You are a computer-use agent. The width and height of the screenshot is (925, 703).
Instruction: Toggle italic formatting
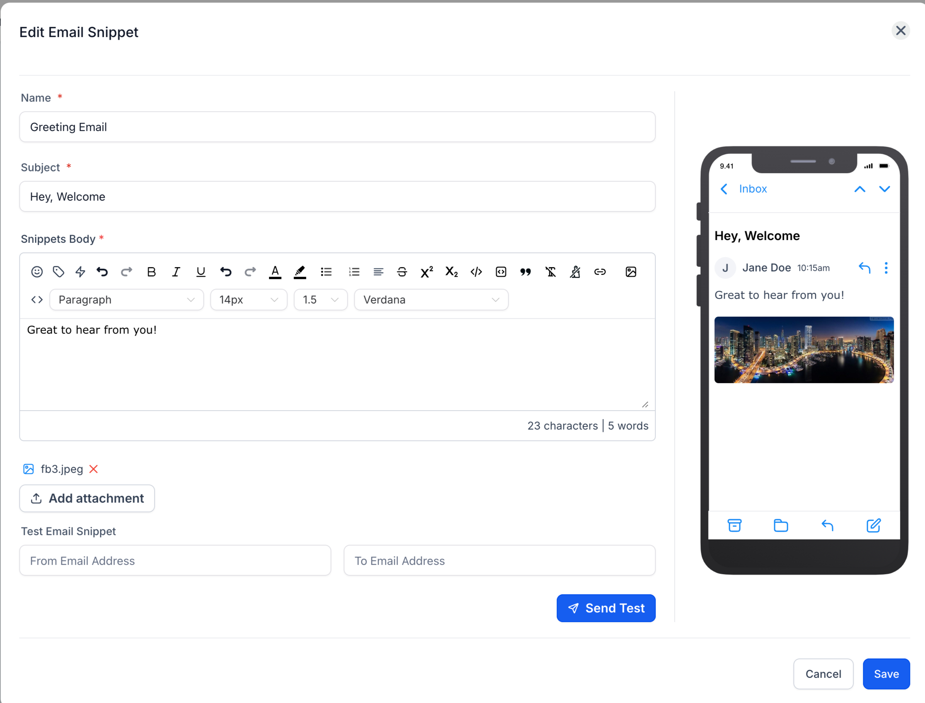(176, 272)
